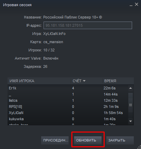Click the scroll up arrow in player list
The width and height of the screenshot is (141, 149).
pyautogui.click(x=130, y=88)
